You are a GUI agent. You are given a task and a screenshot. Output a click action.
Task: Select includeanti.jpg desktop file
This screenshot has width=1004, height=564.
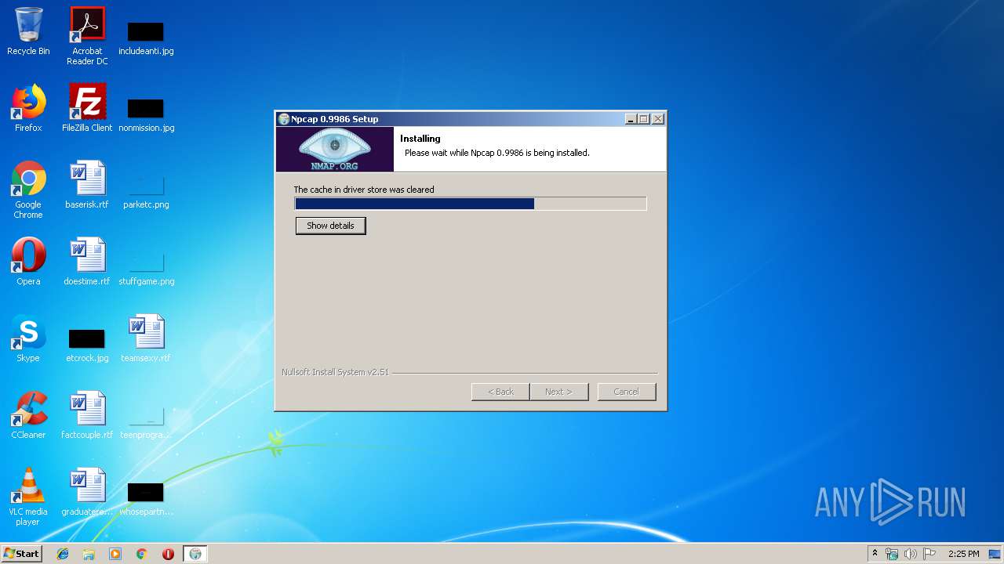click(x=146, y=38)
